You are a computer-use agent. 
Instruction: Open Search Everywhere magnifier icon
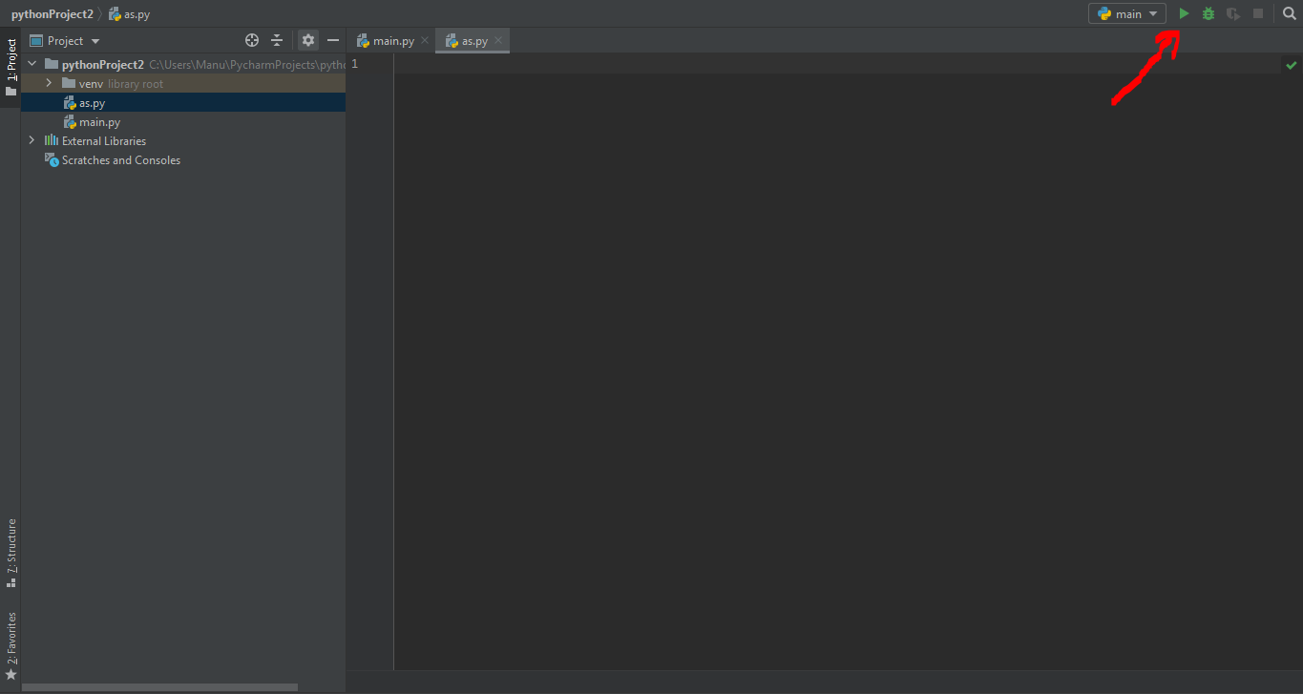tap(1290, 13)
